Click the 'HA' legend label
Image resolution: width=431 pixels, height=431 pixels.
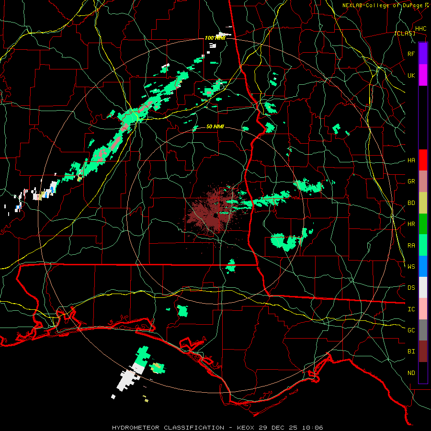[x=411, y=160]
